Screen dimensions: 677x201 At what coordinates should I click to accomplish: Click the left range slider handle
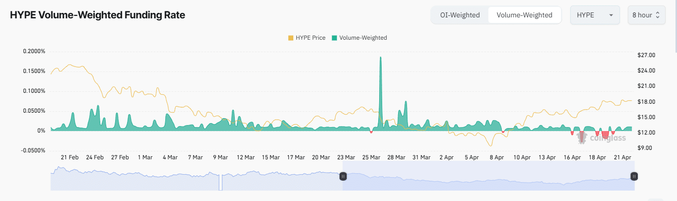(x=342, y=176)
